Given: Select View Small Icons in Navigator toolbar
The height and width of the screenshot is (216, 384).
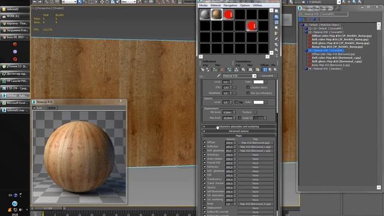Looking at the screenshot, I should pos(310,19).
